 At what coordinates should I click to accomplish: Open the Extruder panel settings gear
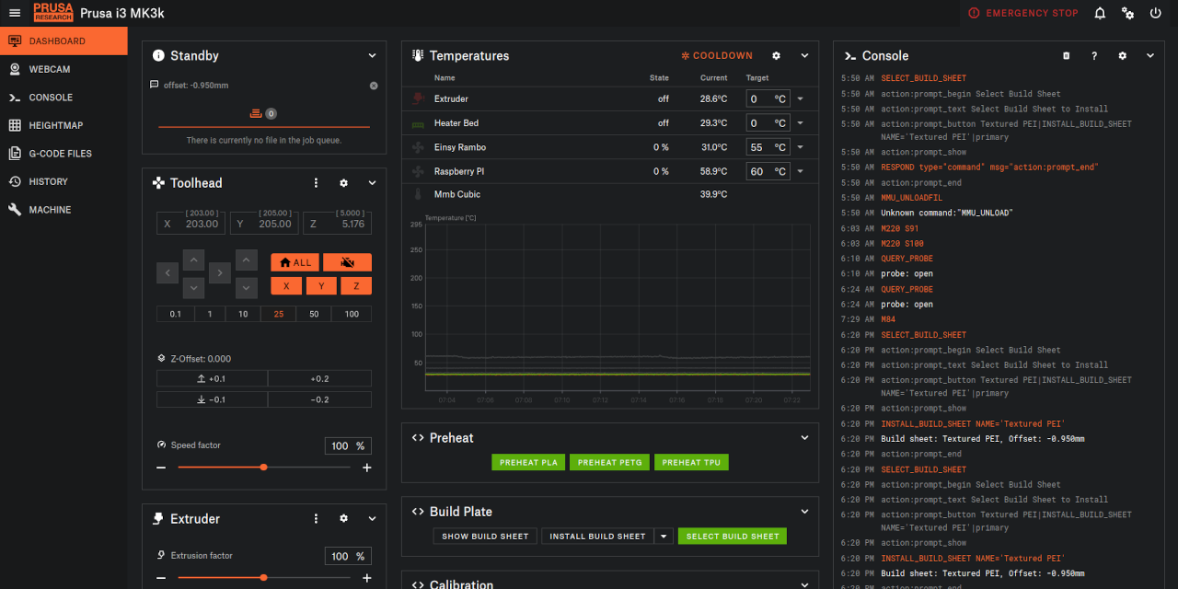tap(343, 518)
